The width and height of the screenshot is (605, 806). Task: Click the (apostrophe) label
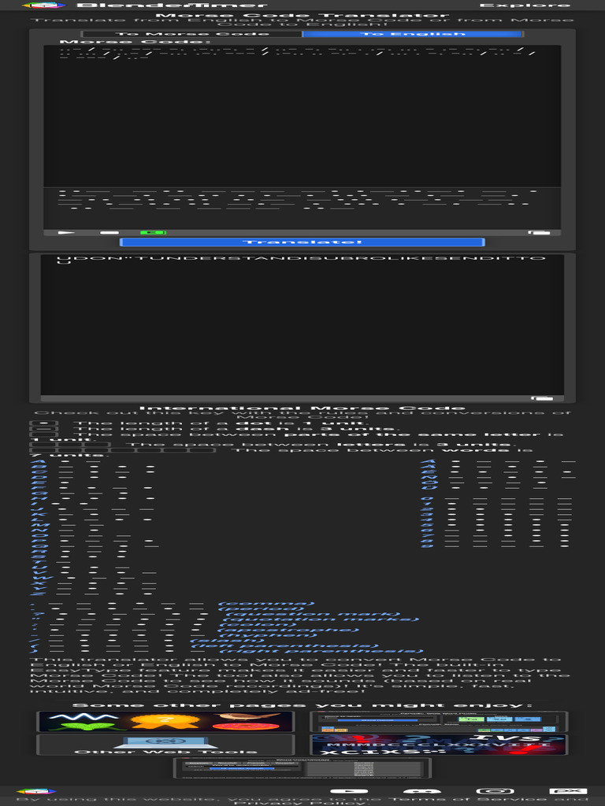pyautogui.click(x=288, y=630)
